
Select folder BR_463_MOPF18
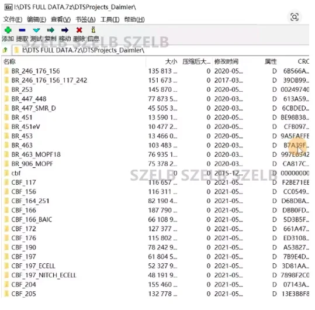pos(36,154)
